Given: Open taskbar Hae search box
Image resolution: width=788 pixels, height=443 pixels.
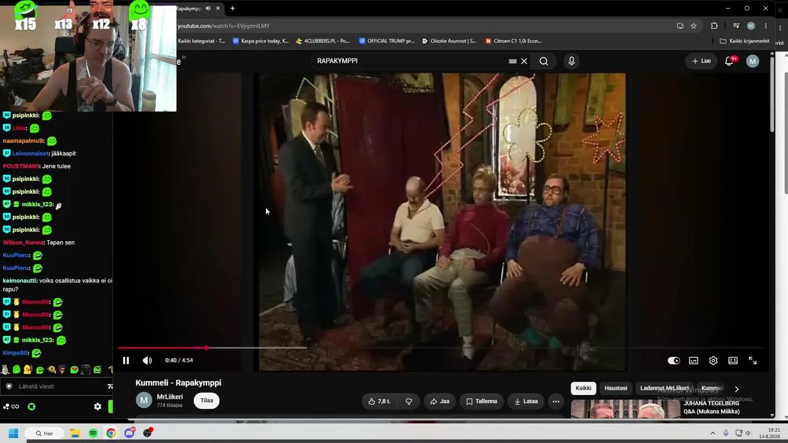Looking at the screenshot, I should pos(45,433).
